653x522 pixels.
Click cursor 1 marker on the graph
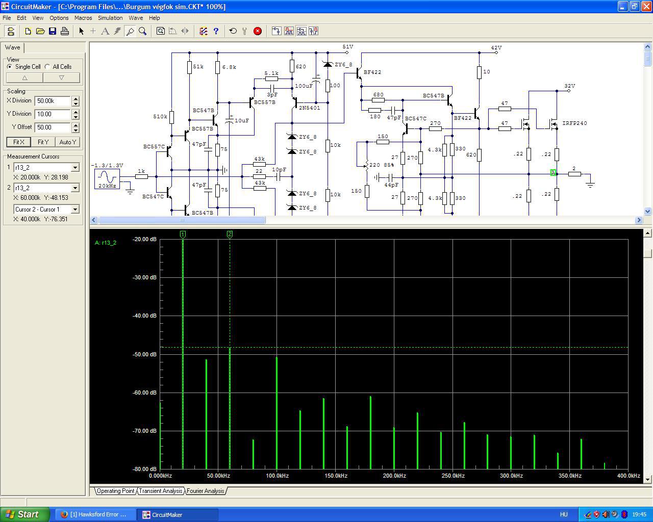[x=183, y=234]
